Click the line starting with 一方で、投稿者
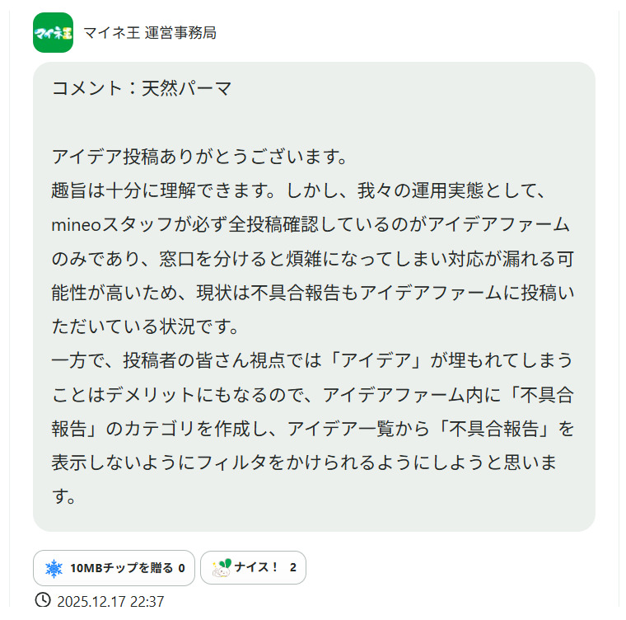This screenshot has height=620, width=626. pos(311,360)
